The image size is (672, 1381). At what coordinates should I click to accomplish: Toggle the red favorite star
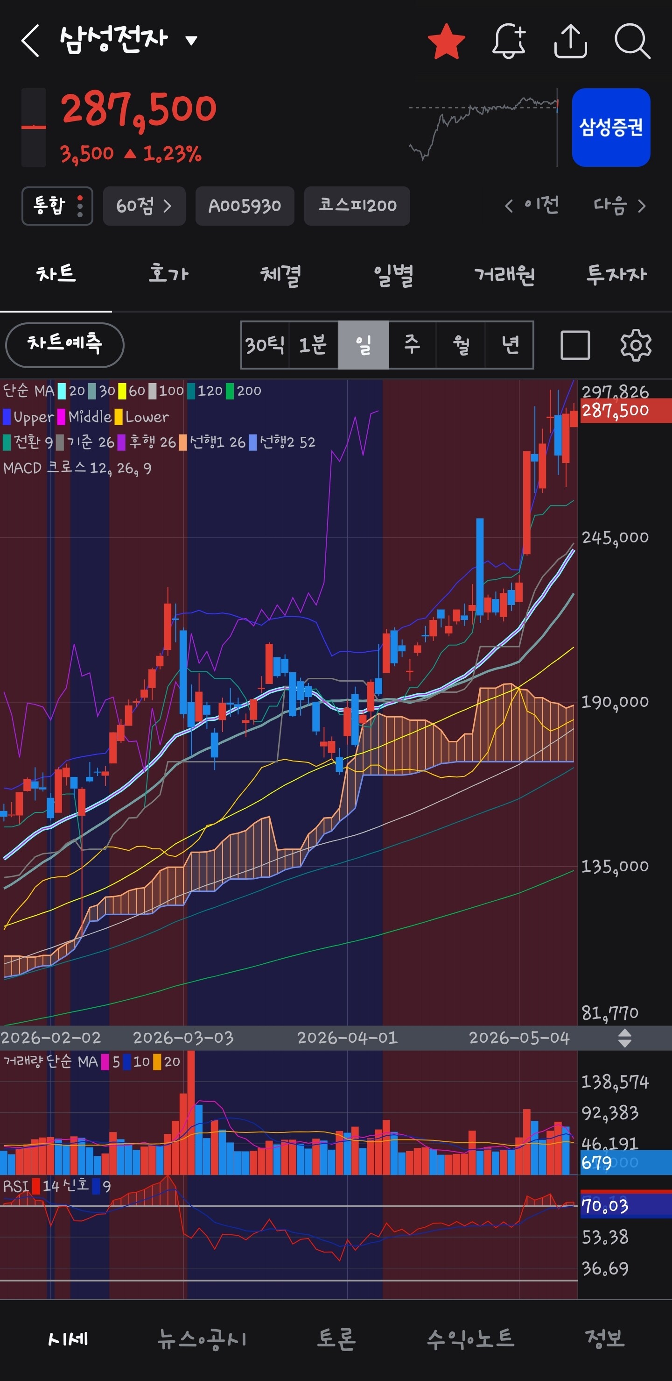[x=446, y=41]
